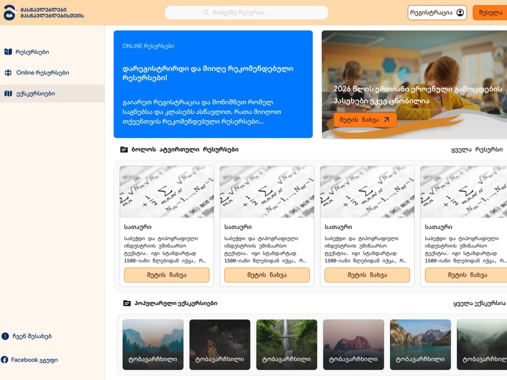Click the second resource card math image

tap(267, 192)
